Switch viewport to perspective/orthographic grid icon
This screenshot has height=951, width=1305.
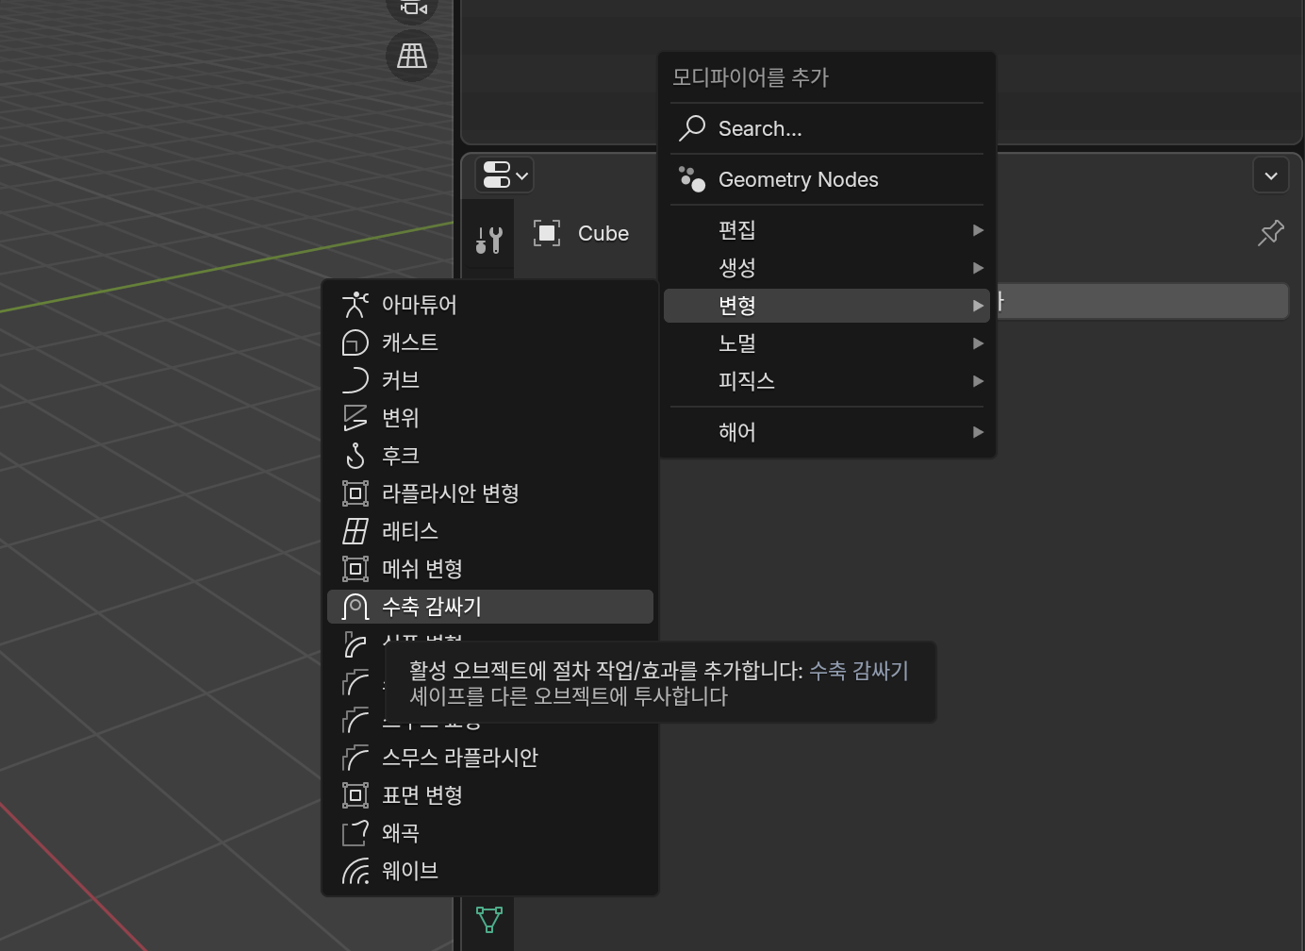click(x=412, y=56)
